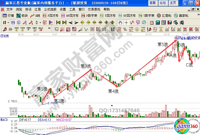
Task: Open the T数字表 number table
Action: (x=147, y=16)
